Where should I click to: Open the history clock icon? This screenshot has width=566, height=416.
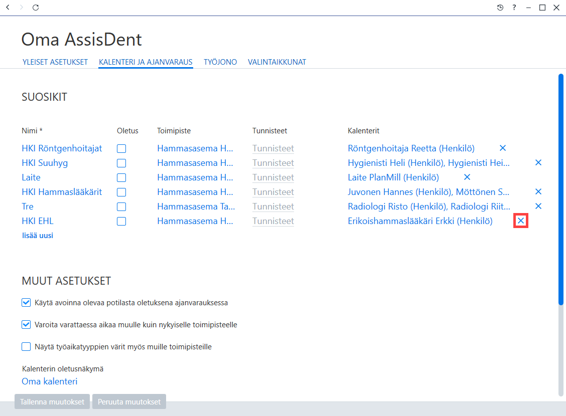point(500,8)
